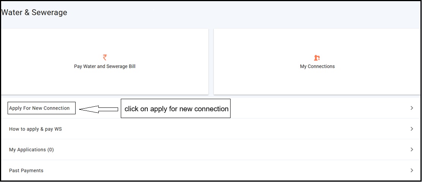Image resolution: width=422 pixels, height=182 pixels.
Task: Click the orange My Connections tap icon
Action: (x=317, y=58)
